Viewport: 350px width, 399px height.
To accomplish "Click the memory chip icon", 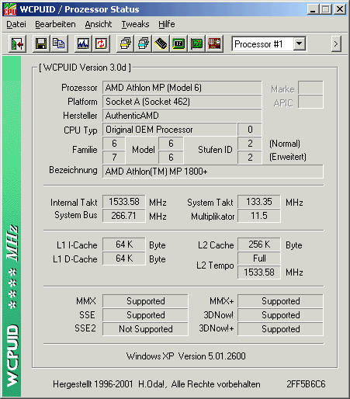I will 161,43.
